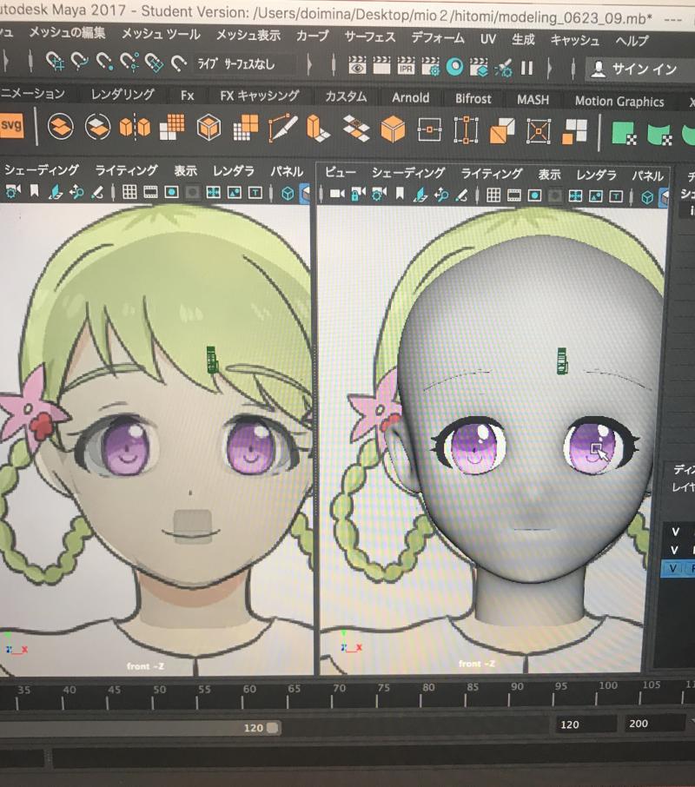Image resolution: width=695 pixels, height=787 pixels.
Task: Open the メッシュの編集 menu
Action: click(x=67, y=33)
